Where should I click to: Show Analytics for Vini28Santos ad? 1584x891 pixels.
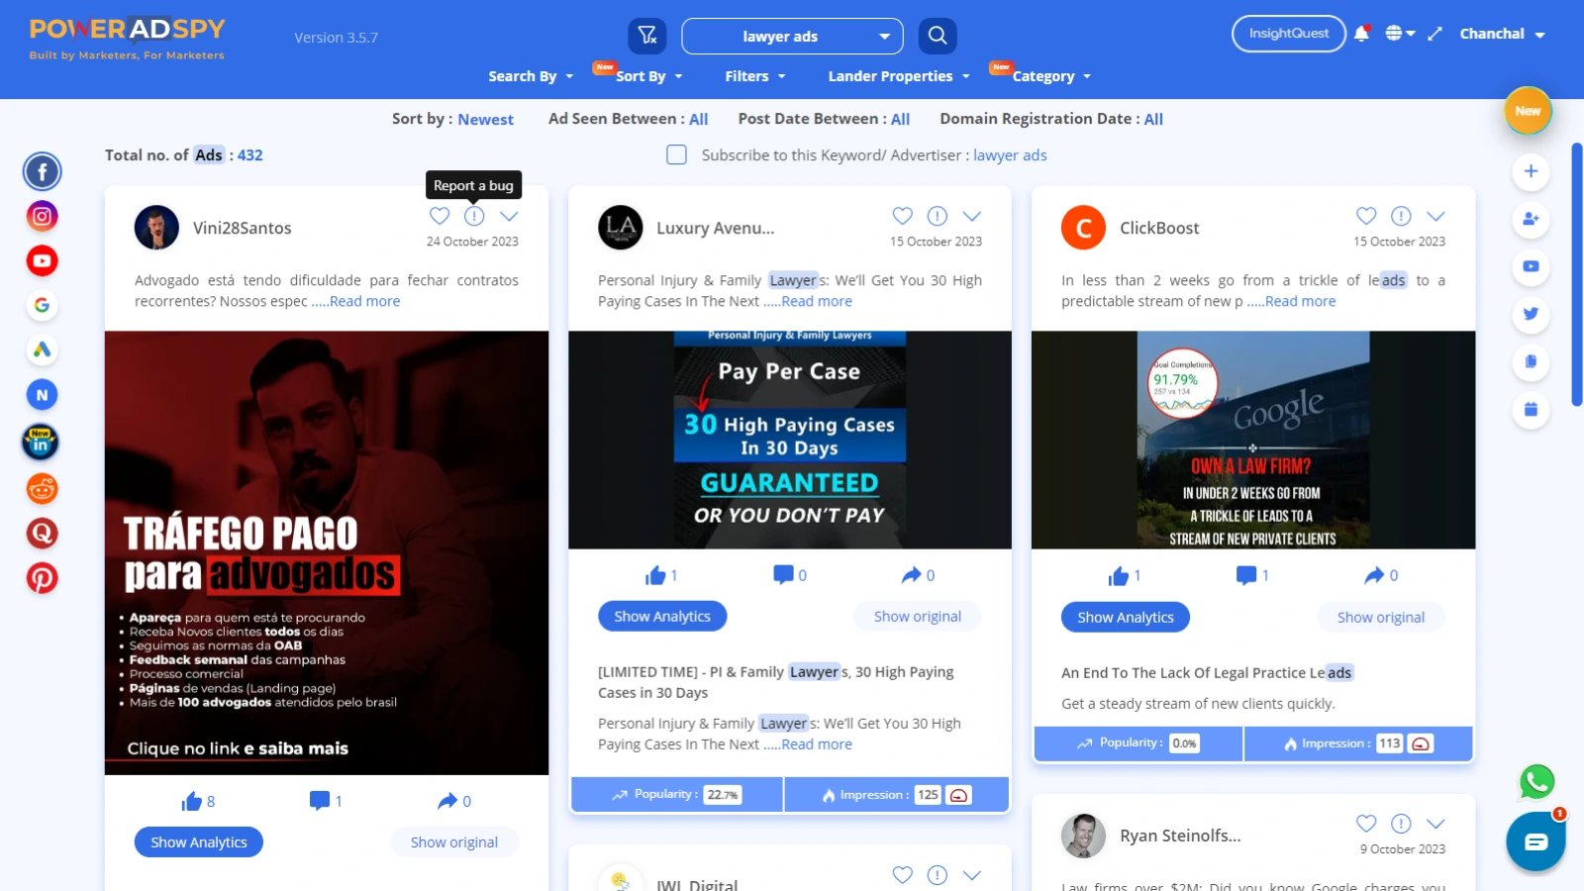click(199, 842)
